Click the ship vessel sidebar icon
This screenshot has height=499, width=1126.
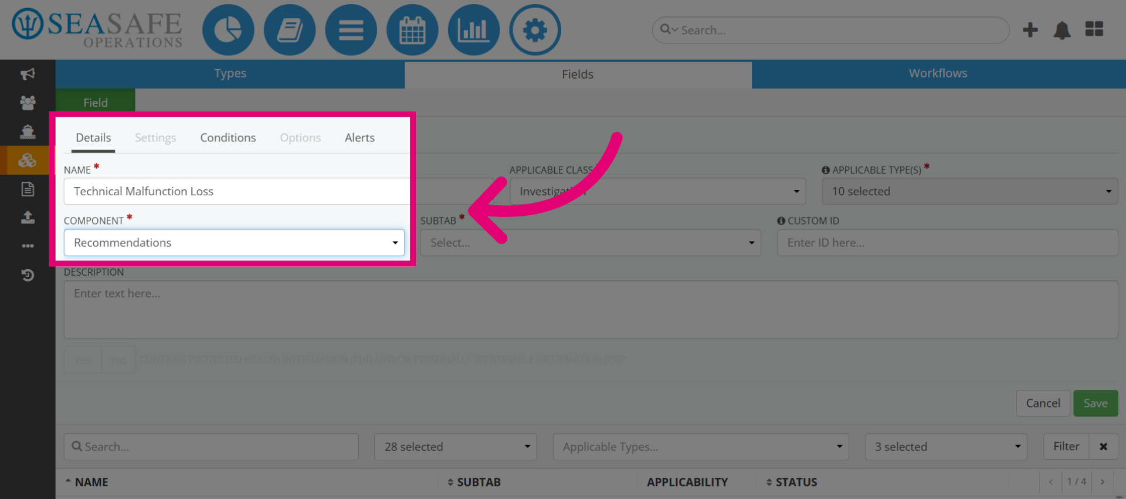tap(28, 131)
